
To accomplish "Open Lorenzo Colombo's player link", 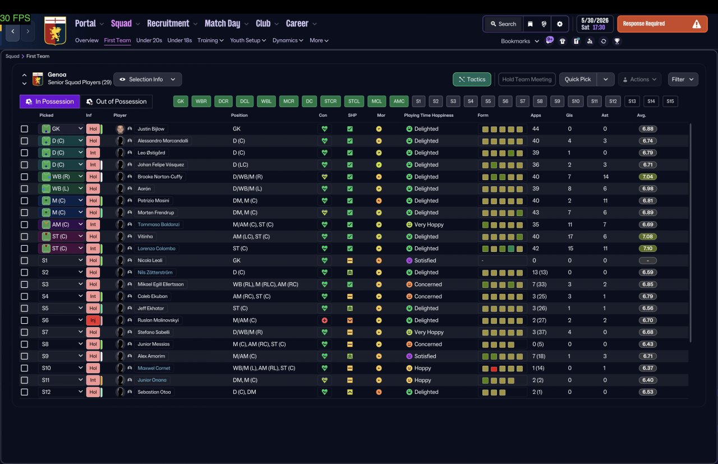I will point(157,249).
